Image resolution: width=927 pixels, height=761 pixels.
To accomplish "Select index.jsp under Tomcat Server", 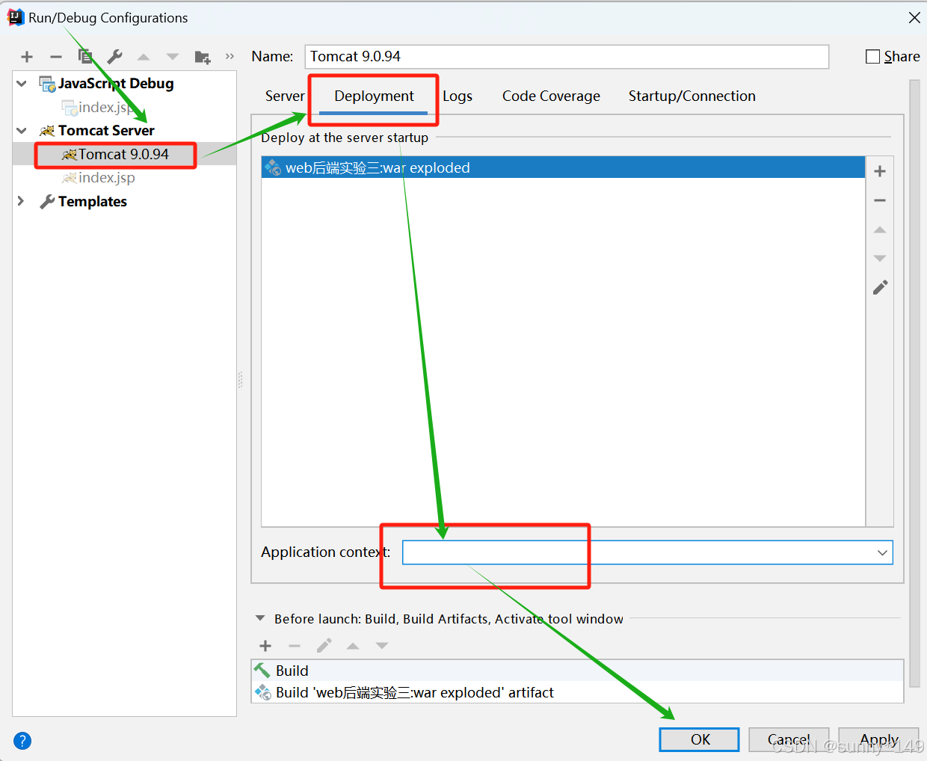I will pyautogui.click(x=106, y=178).
